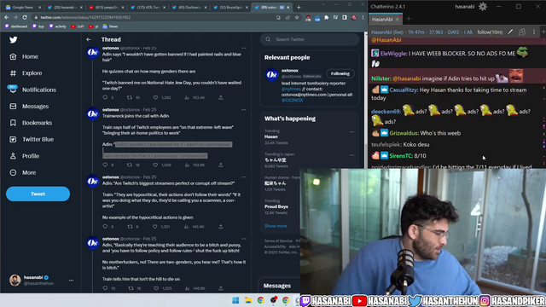Open Proud Boys trending topic

(x=276, y=206)
